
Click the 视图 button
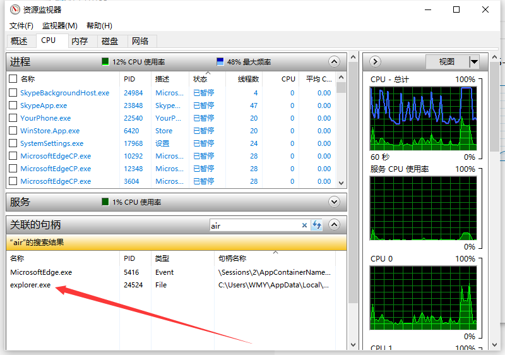(447, 61)
